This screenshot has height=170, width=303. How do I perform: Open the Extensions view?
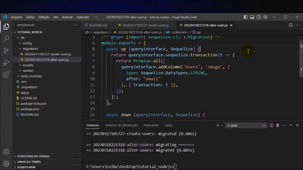point(6,75)
